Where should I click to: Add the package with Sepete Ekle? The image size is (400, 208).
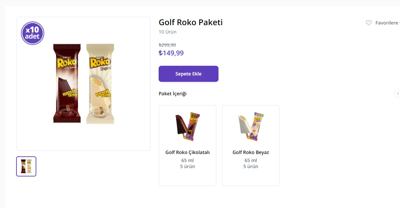pyautogui.click(x=188, y=74)
